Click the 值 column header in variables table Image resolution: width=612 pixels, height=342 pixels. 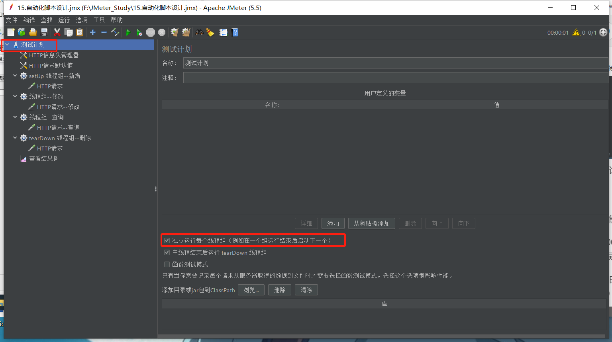tap(496, 105)
